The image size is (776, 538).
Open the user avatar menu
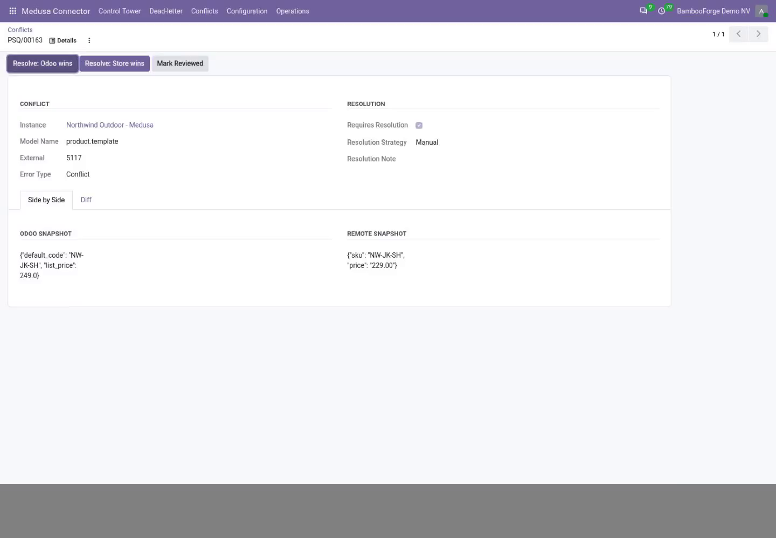click(761, 11)
